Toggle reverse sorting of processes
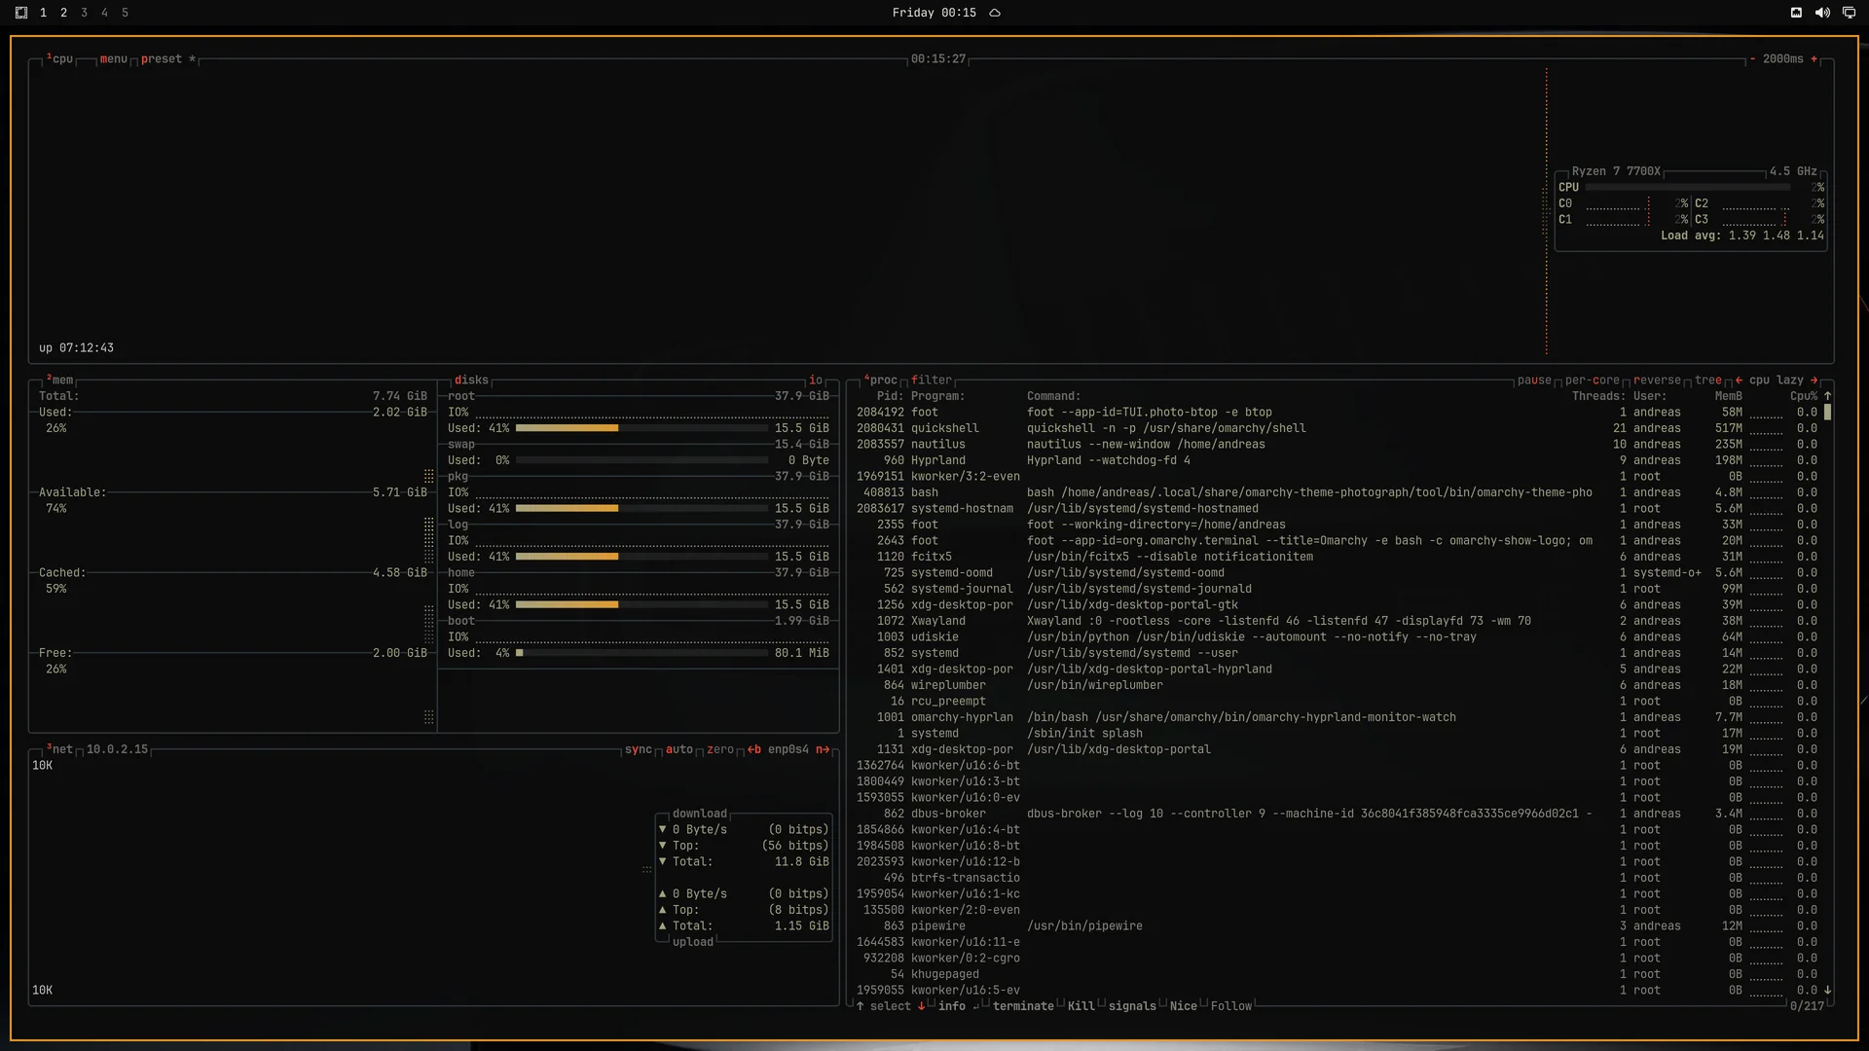The width and height of the screenshot is (1869, 1051). click(1657, 381)
